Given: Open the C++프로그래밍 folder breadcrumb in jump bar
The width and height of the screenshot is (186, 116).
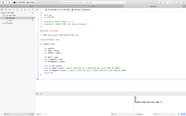Looking at the screenshot, I should click(64, 10).
